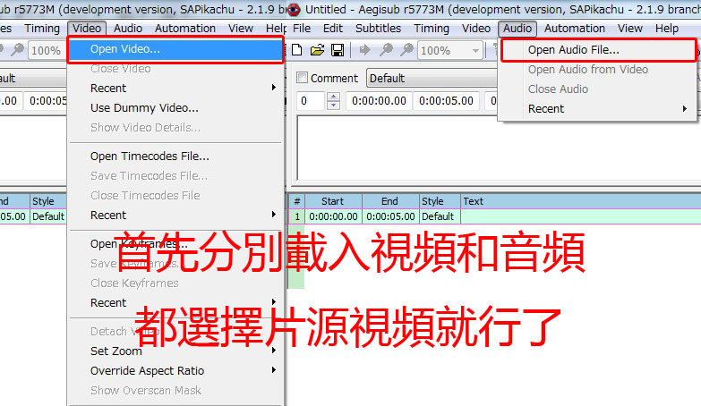Open the Default style dropdown in right window
701x406 pixels.
pyautogui.click(x=432, y=78)
